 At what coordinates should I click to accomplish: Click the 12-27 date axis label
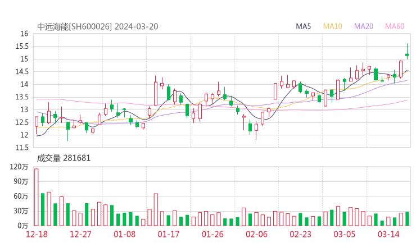coord(80,234)
